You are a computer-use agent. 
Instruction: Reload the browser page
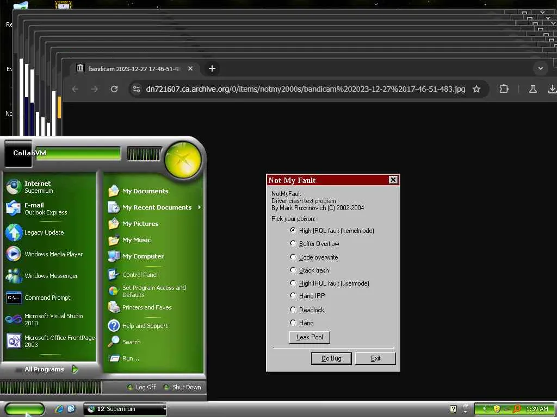(x=114, y=89)
